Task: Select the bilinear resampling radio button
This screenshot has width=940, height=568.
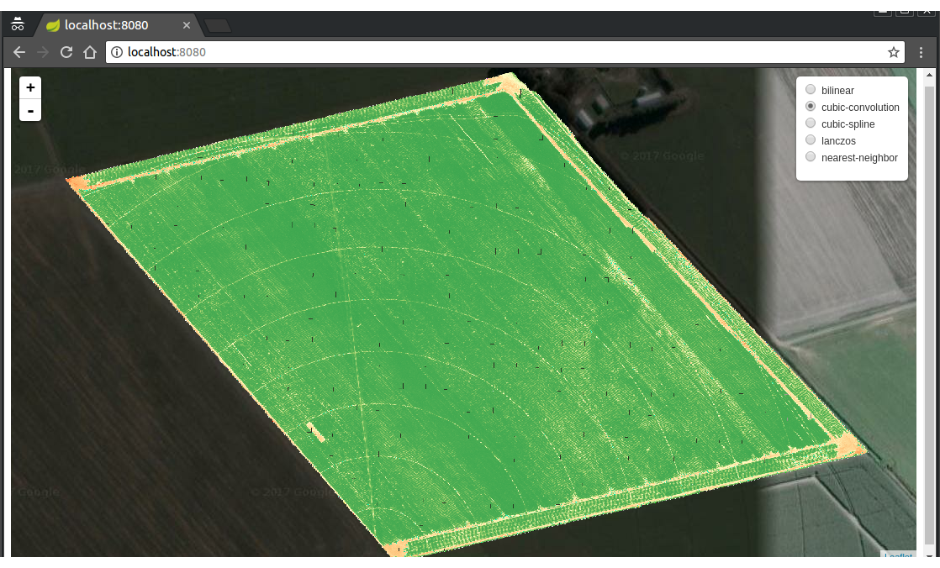Action: point(810,89)
